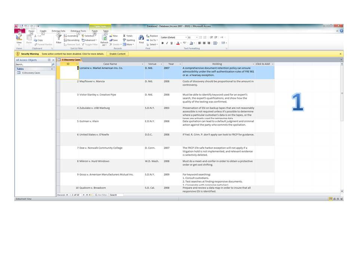
Task: Apply Underline formatting
Action: [x=171, y=43]
